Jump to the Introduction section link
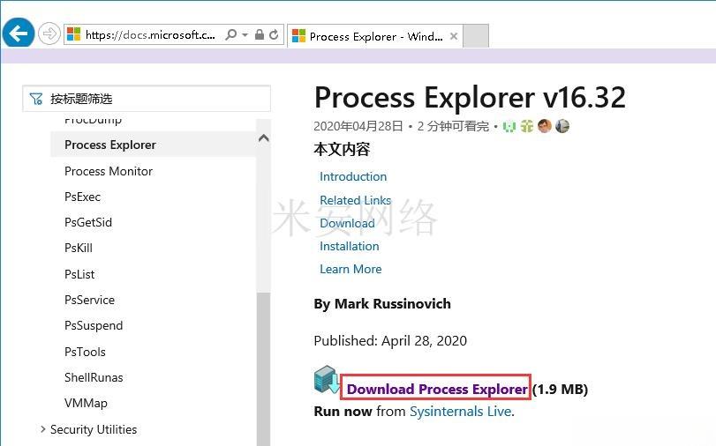 pos(353,176)
